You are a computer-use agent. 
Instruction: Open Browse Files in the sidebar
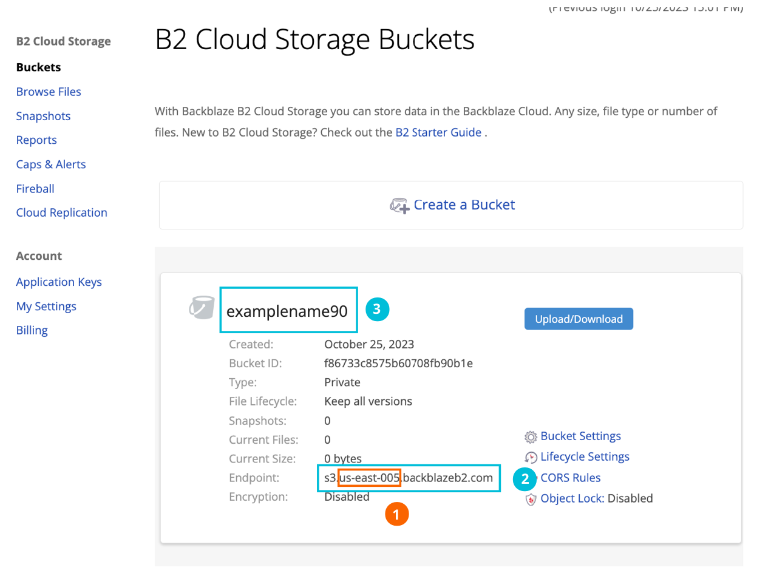point(49,92)
